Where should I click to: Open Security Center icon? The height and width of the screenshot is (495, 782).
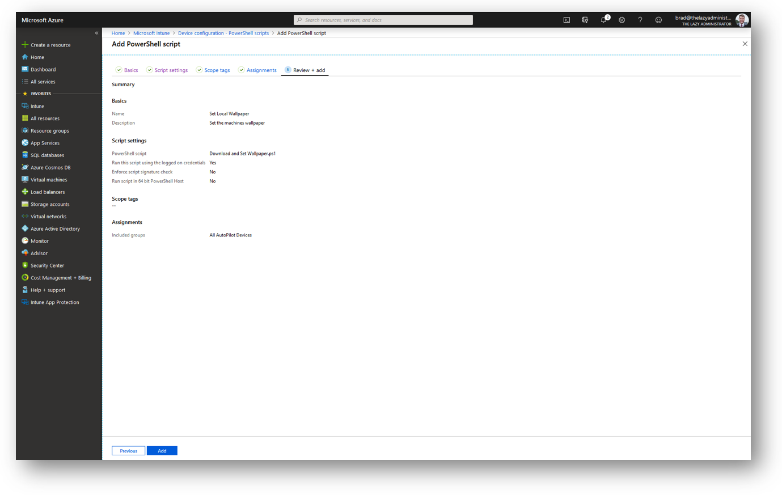25,265
